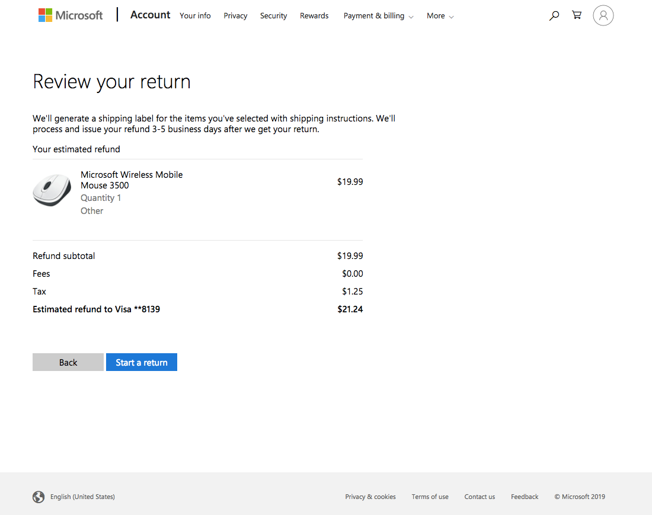Viewport: 652px width, 515px height.
Task: Click the Contact us footer link
Action: click(480, 497)
